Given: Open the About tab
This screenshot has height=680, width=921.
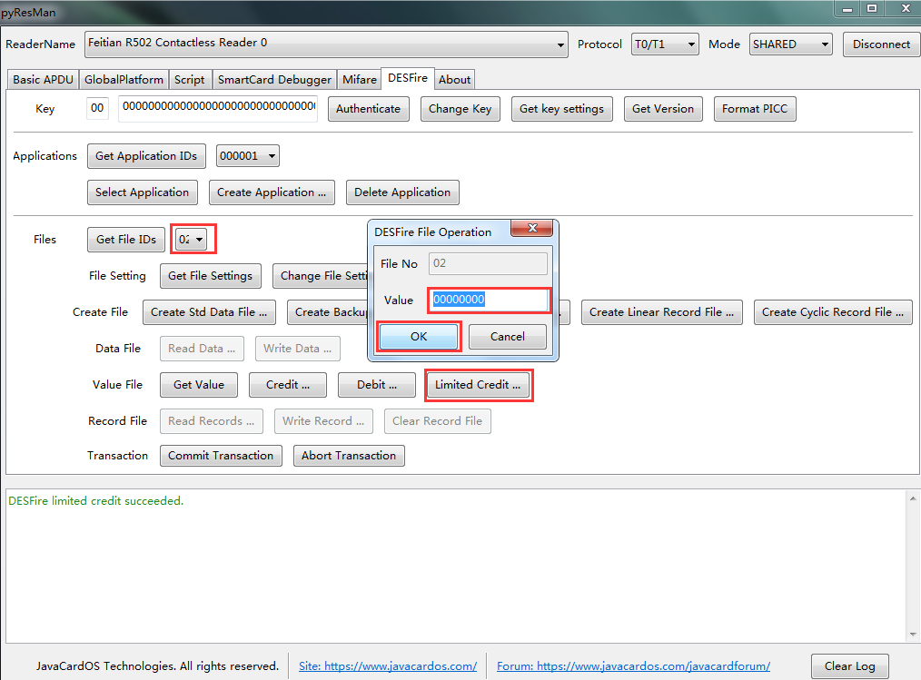Looking at the screenshot, I should pyautogui.click(x=455, y=79).
